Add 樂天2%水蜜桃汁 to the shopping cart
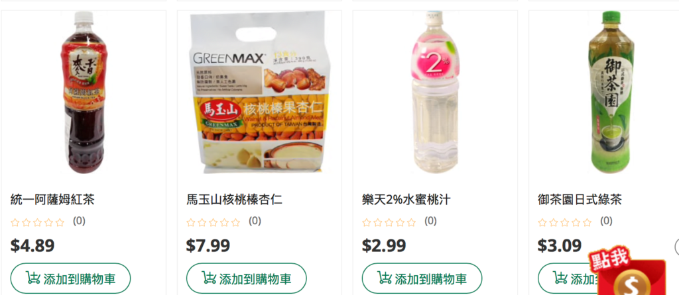The height and width of the screenshot is (295, 679). (422, 278)
